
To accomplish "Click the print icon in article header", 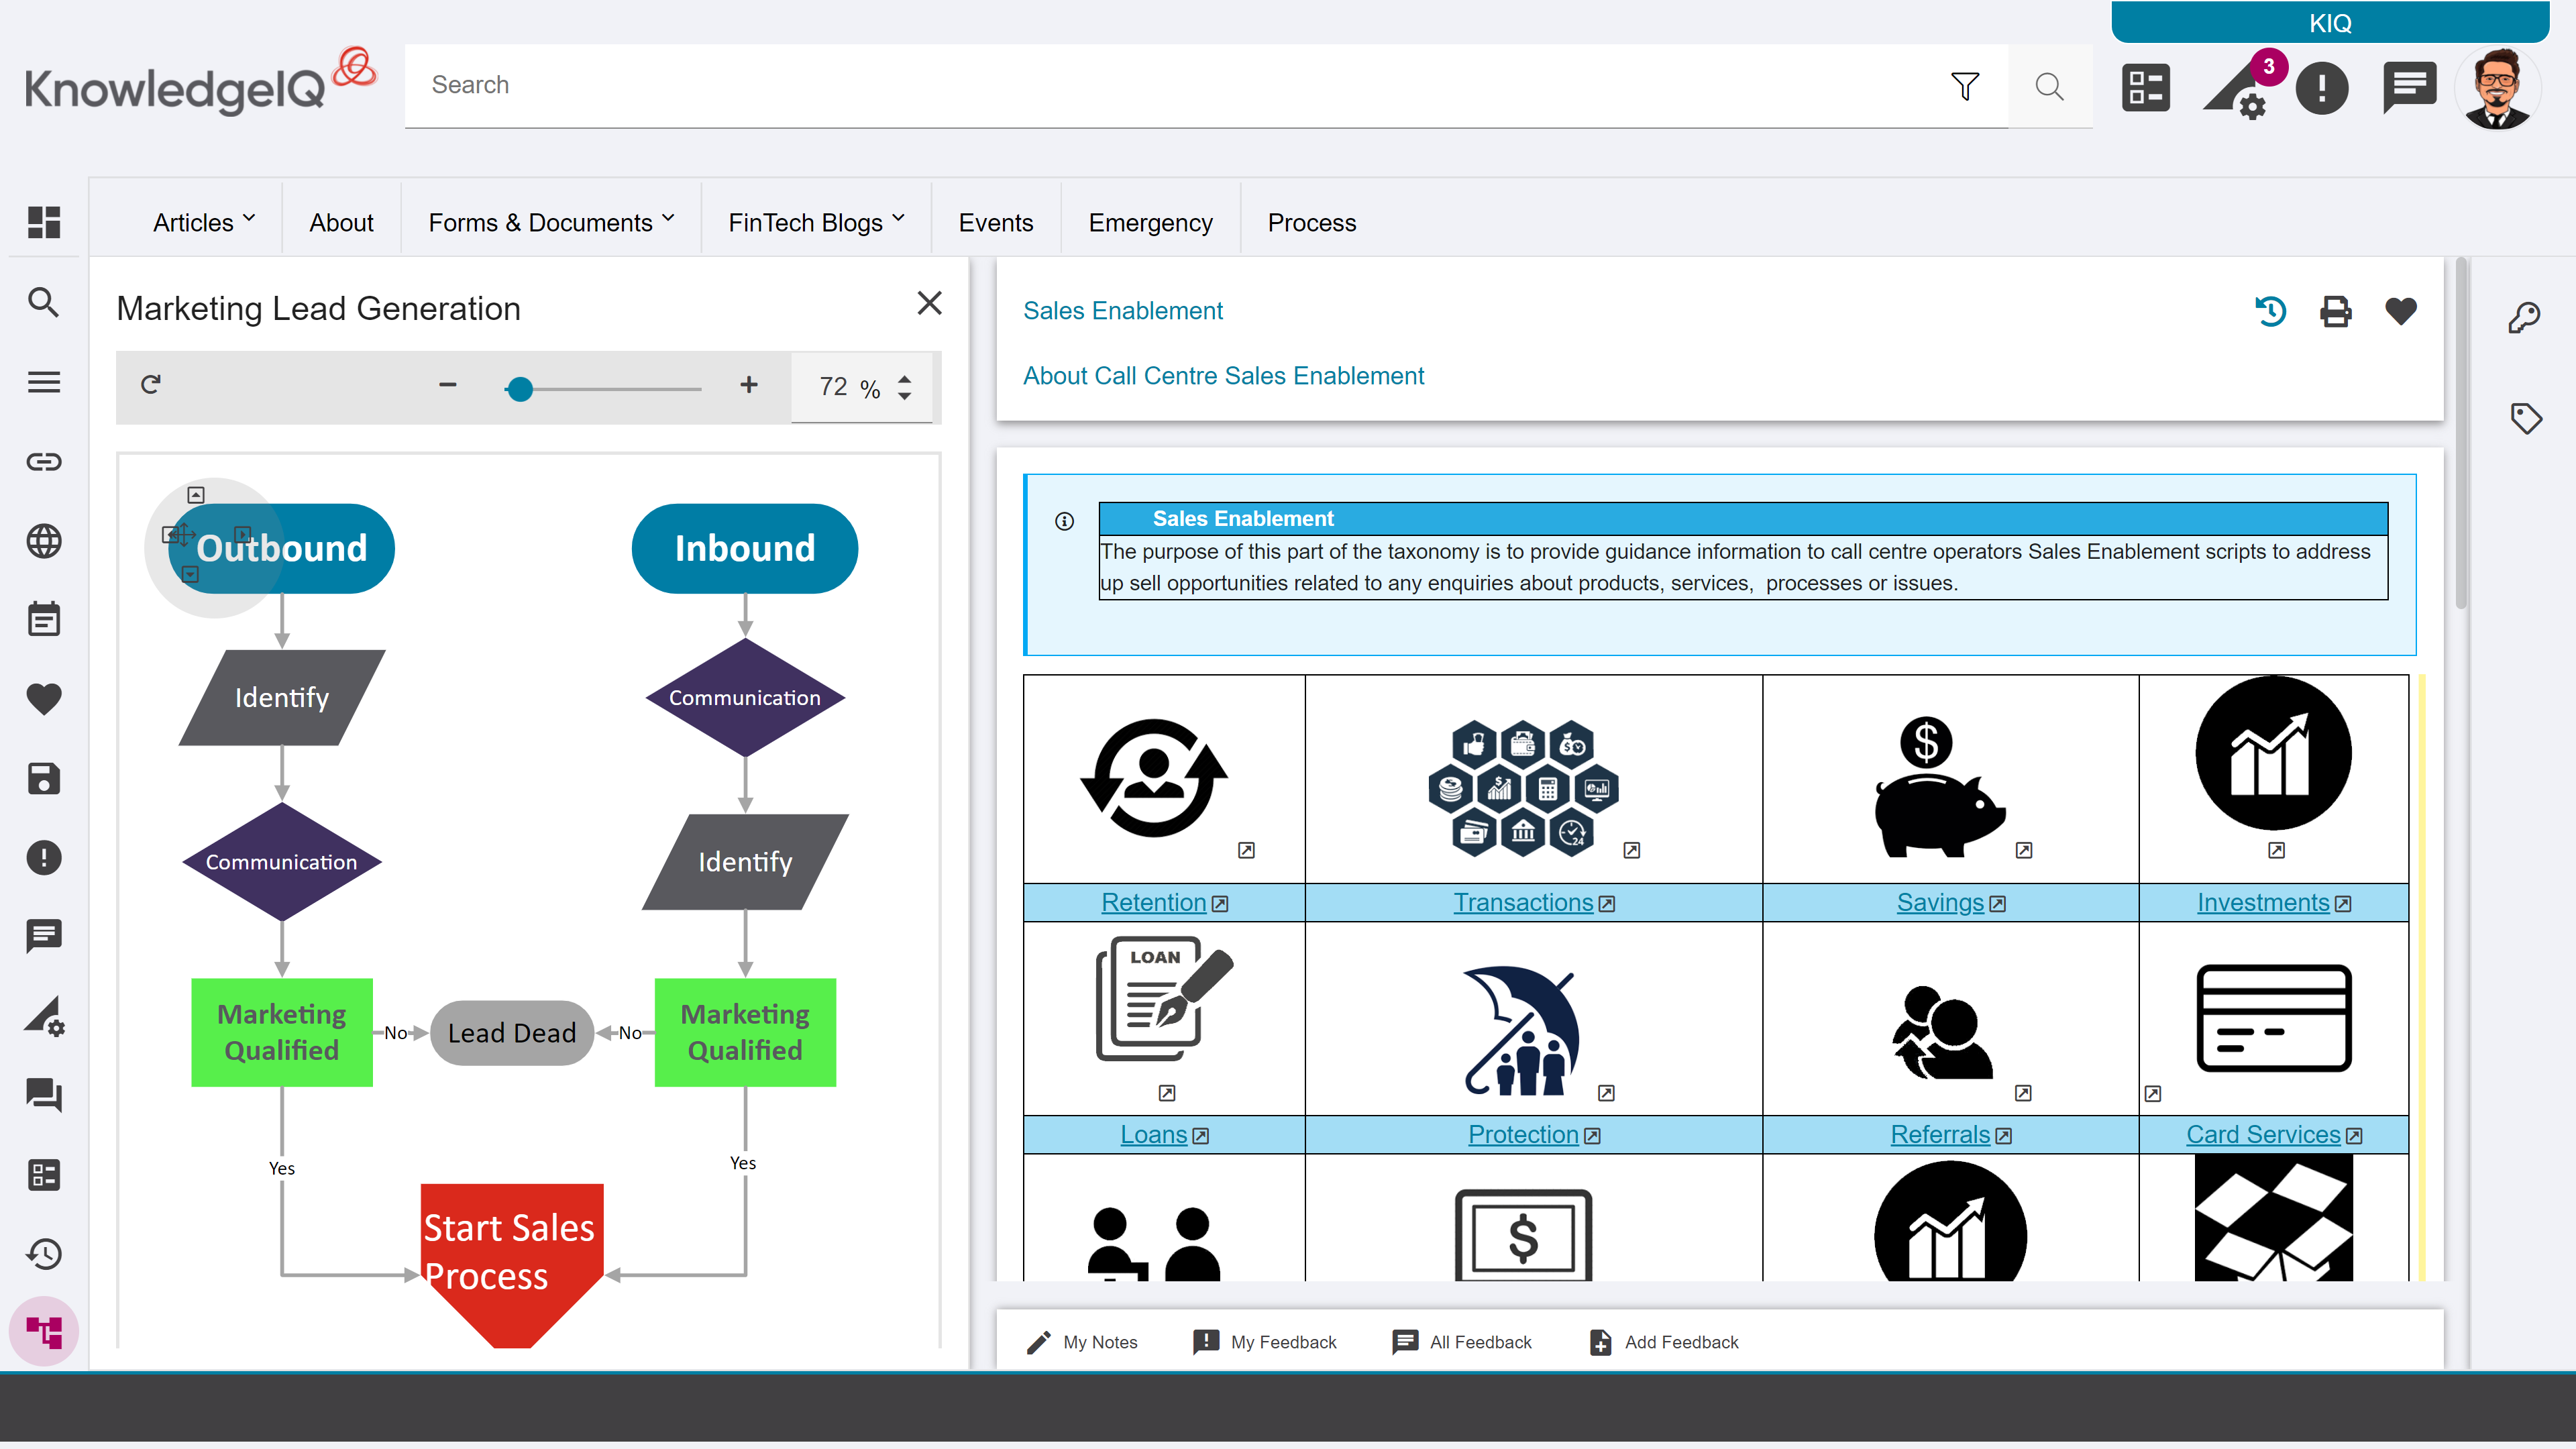I will pyautogui.click(x=2335, y=312).
